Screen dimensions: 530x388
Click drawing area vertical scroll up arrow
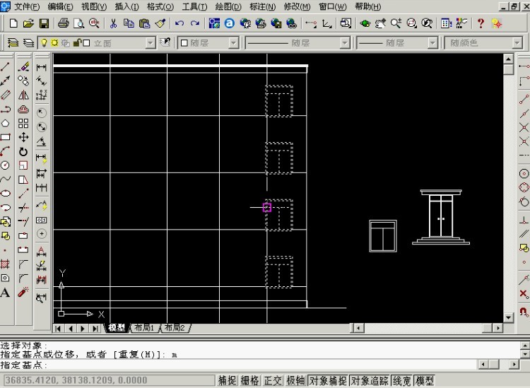pos(509,59)
